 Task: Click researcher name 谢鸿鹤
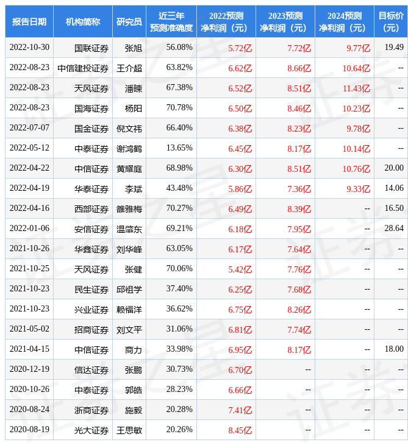129,149
